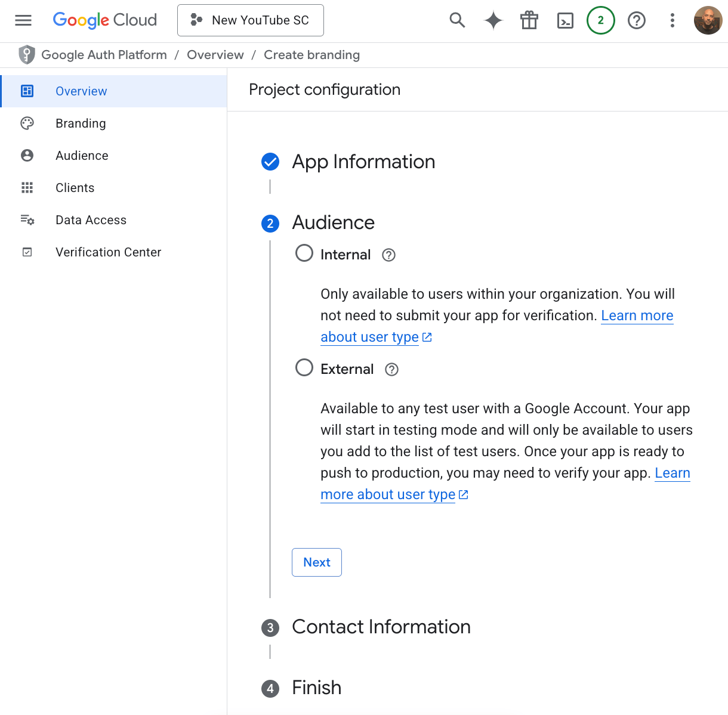
Task: Expand the App Information step
Action: click(363, 162)
